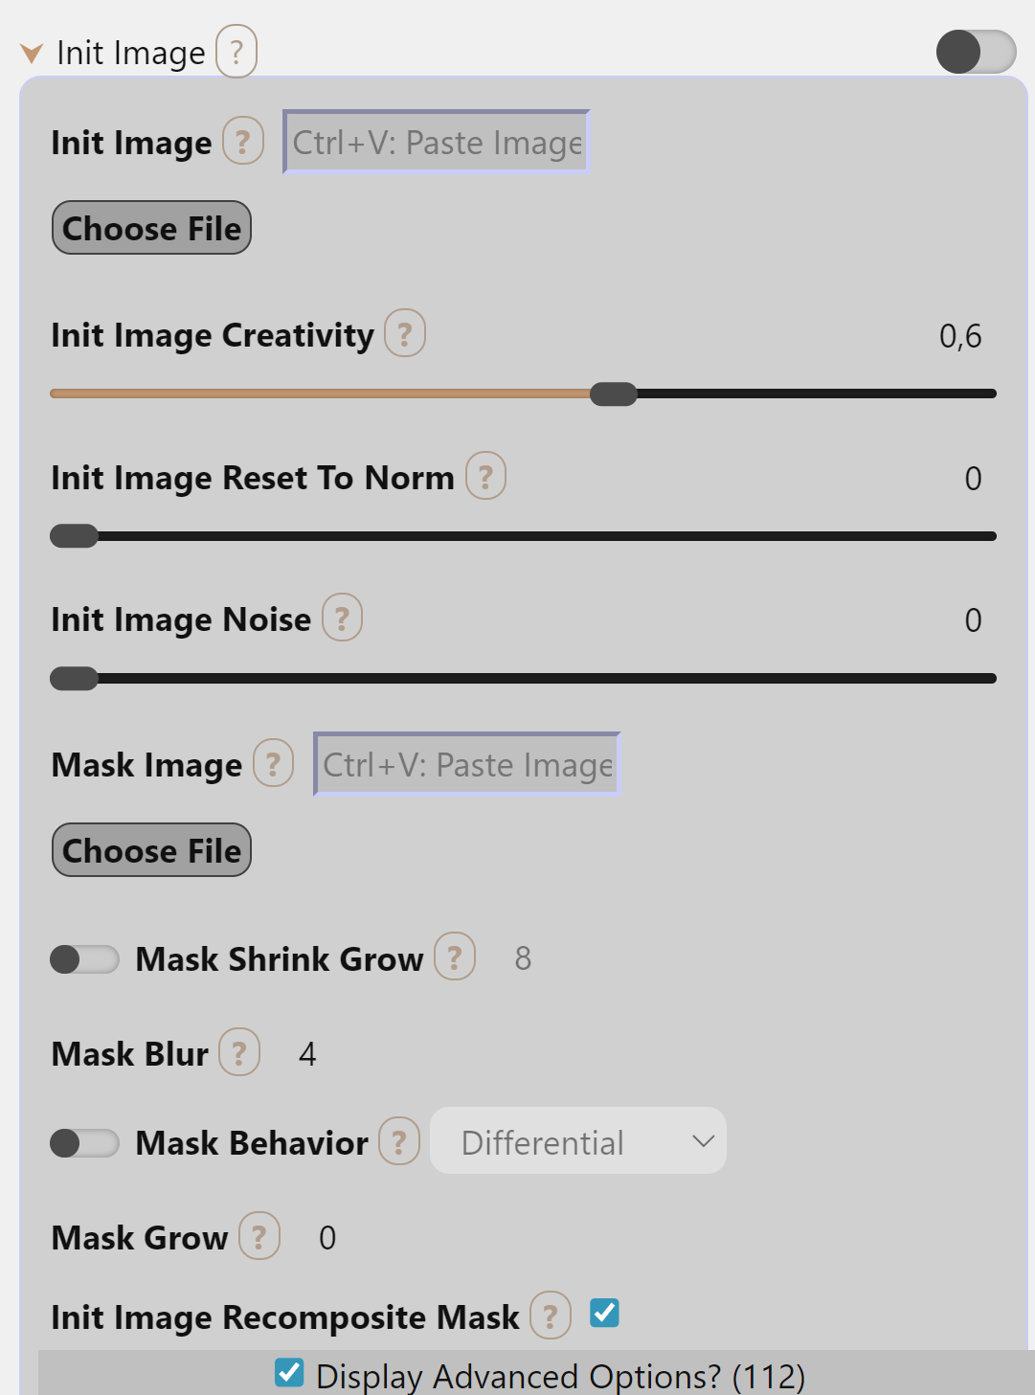
Task: Click the Mask Image help question mark
Action: tap(274, 764)
